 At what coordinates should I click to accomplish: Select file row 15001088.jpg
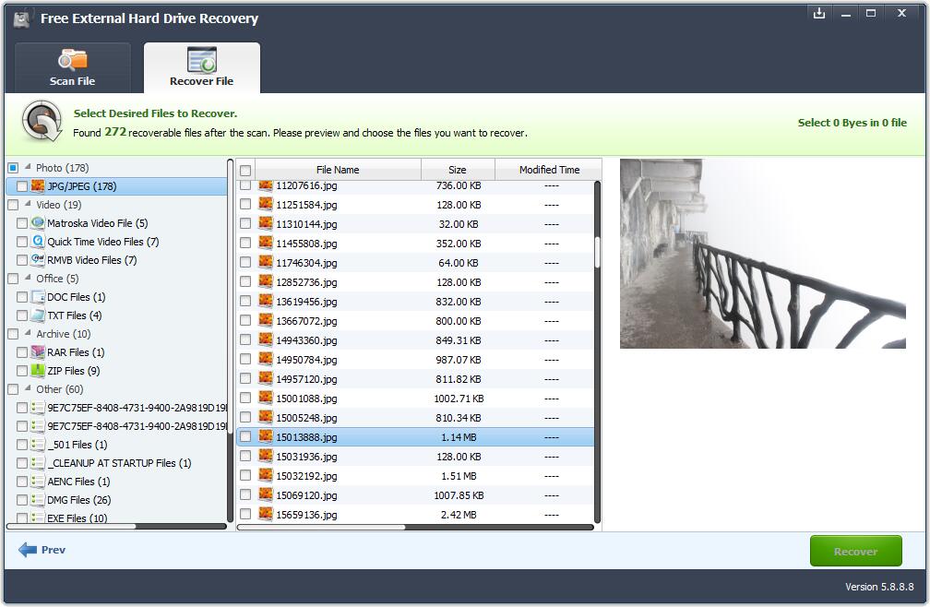(x=415, y=399)
